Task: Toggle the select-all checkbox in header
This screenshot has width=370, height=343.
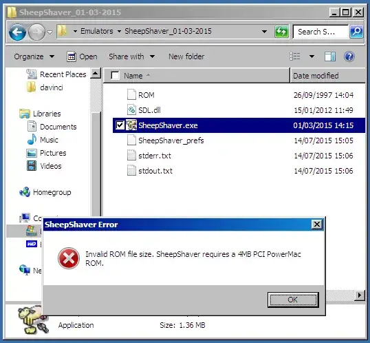Action: 115,76
